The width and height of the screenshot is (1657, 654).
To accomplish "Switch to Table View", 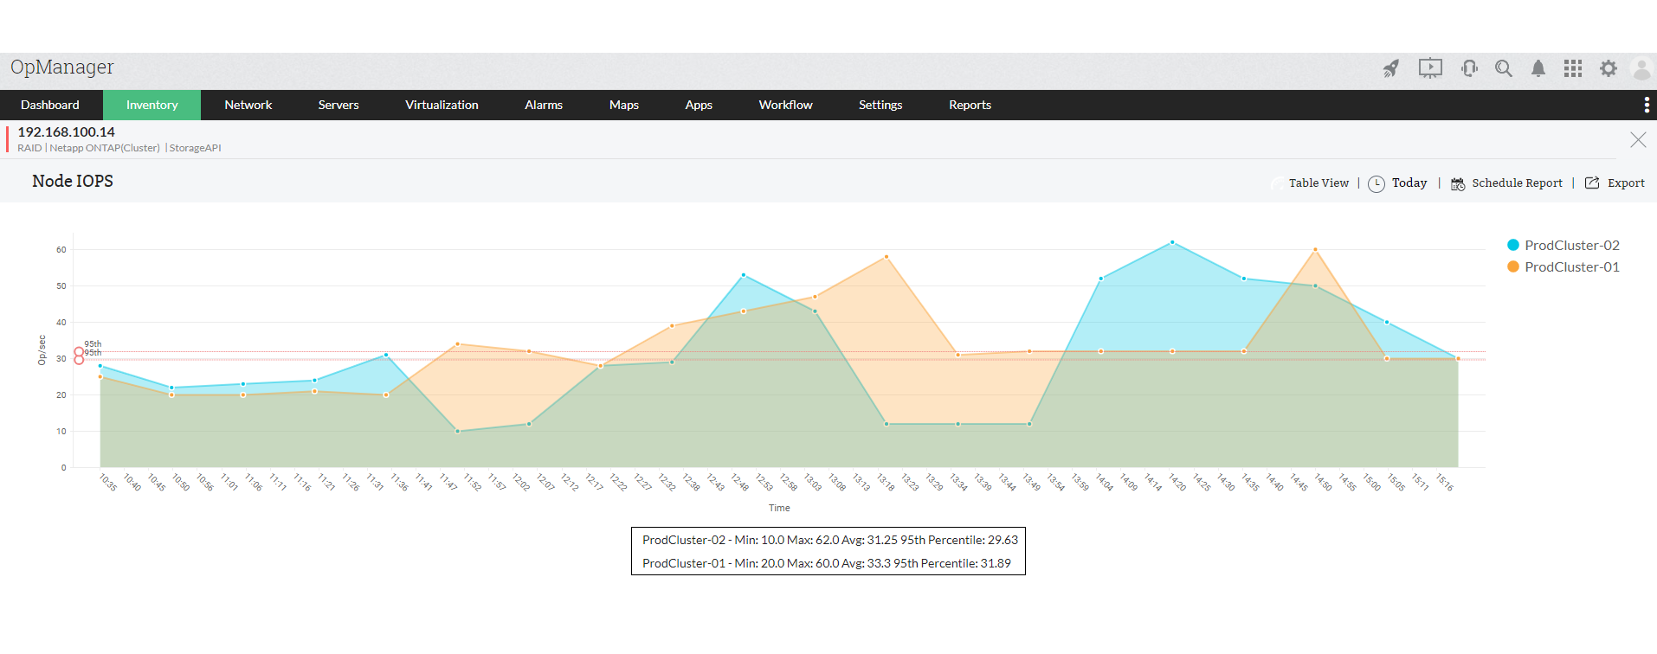I will [x=1319, y=183].
